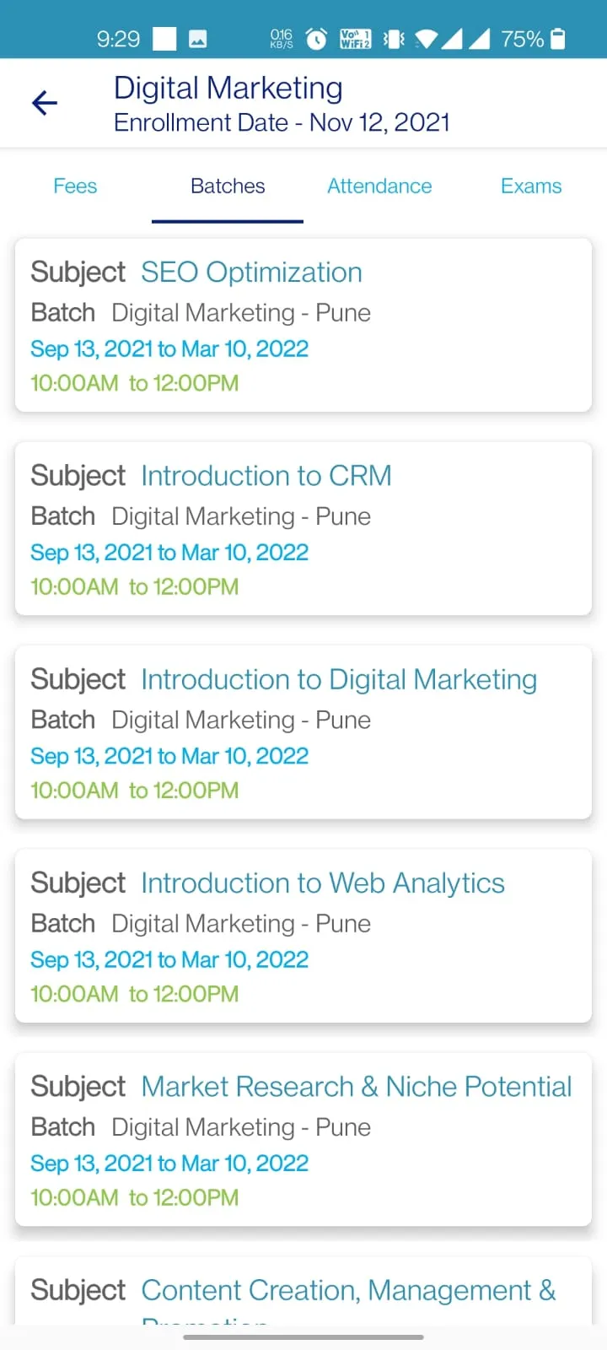The height and width of the screenshot is (1350, 607).
Task: Tap the VoWiFi status icon
Action: coord(355,39)
